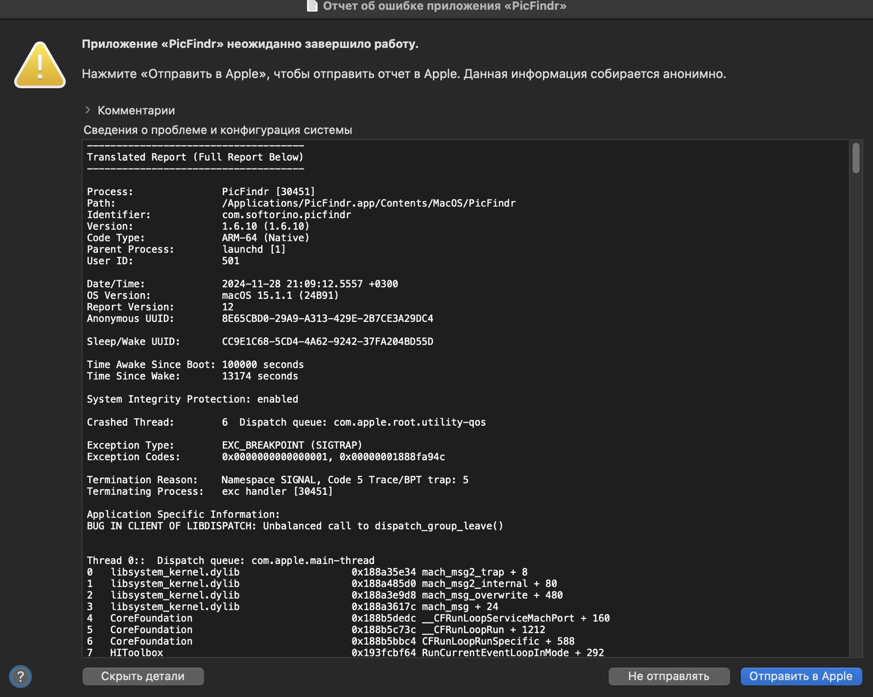The width and height of the screenshot is (873, 697).
Task: Click System Integrity Protection: enabled line
Action: coord(193,399)
